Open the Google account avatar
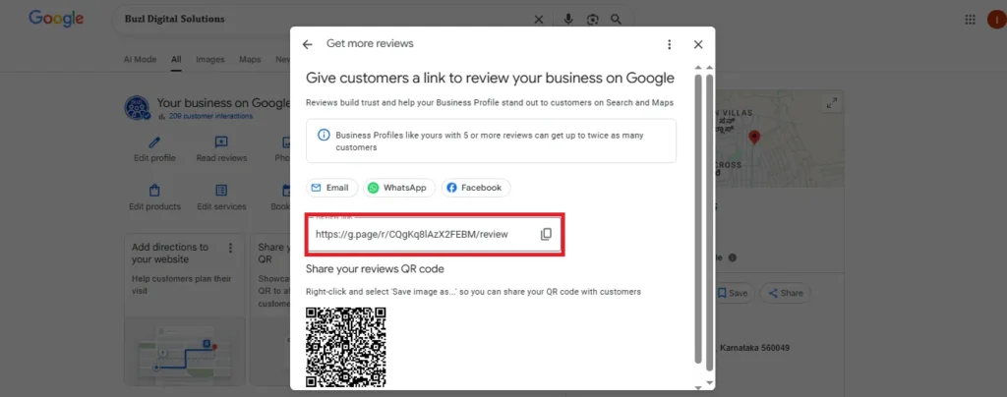This screenshot has height=397, width=1007. (997, 20)
